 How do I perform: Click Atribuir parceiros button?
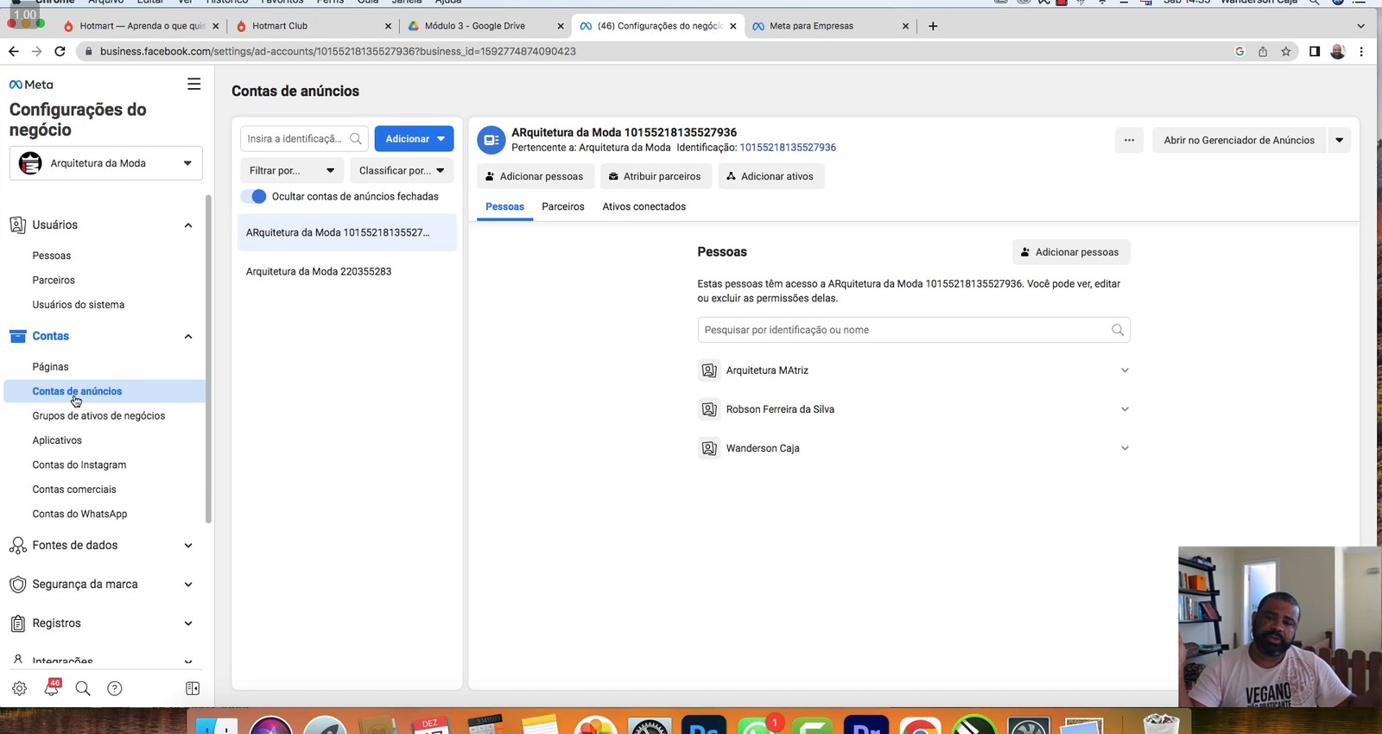(656, 176)
